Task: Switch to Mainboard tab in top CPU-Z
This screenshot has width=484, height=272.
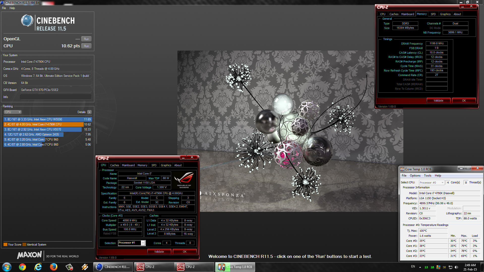Action: (x=408, y=14)
